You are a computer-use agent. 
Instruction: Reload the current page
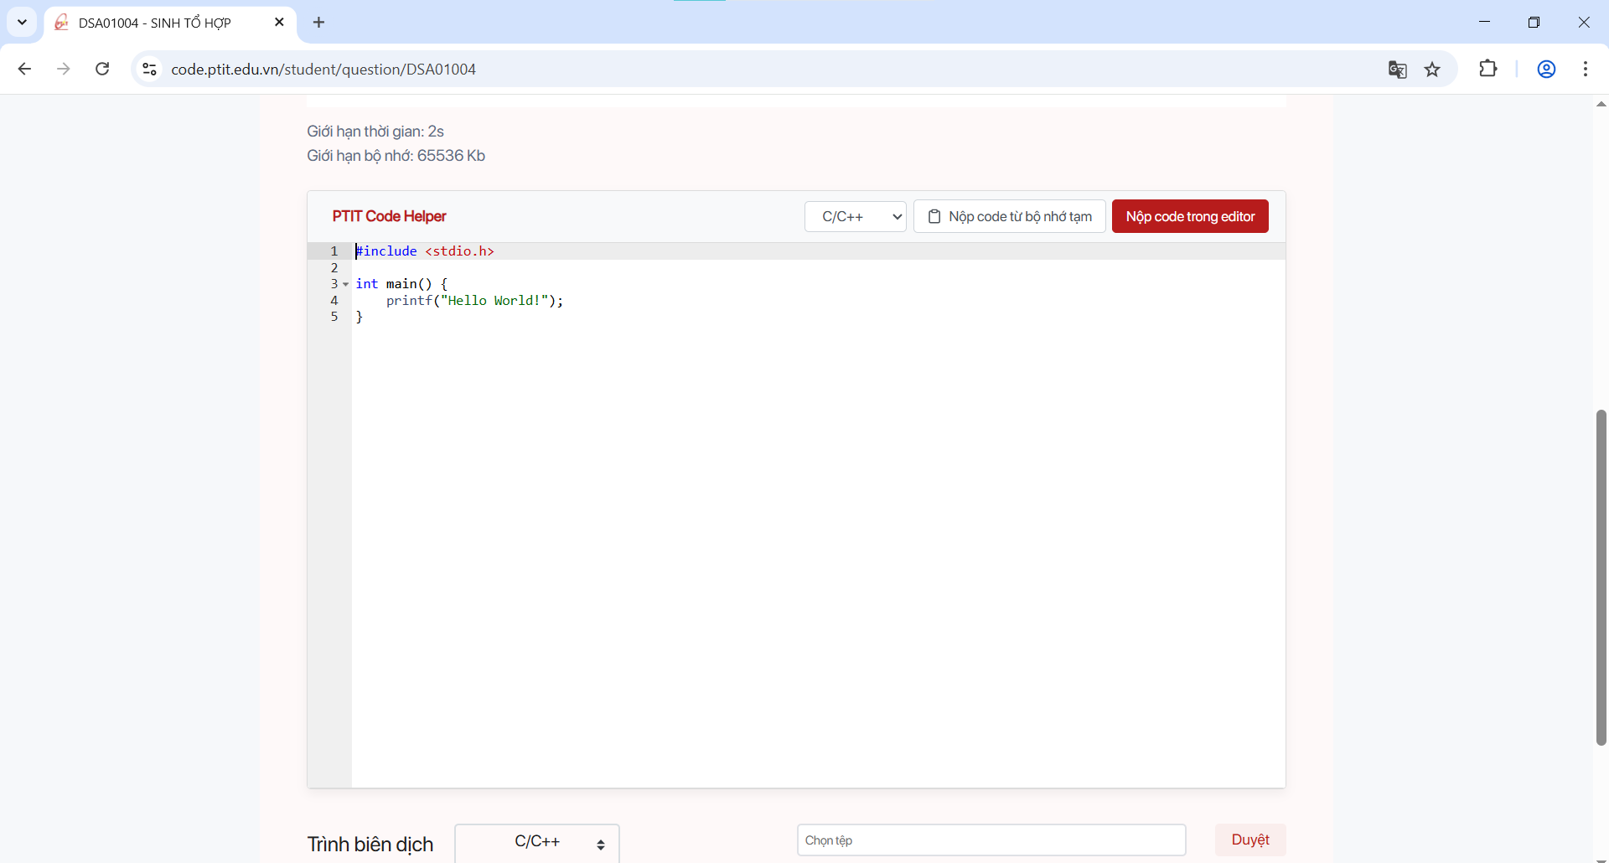[x=102, y=69]
